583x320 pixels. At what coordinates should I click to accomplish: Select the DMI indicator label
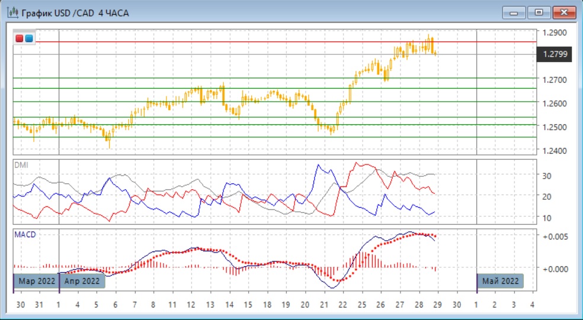(21, 164)
